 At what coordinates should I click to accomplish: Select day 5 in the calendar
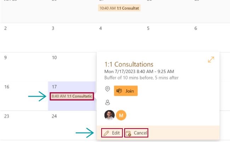148,28
